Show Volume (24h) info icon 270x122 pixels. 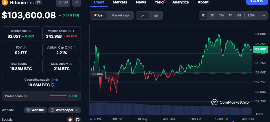click(69, 31)
